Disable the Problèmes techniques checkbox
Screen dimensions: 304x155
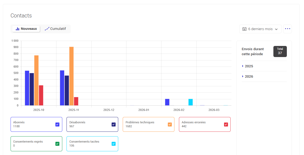tap(170, 124)
